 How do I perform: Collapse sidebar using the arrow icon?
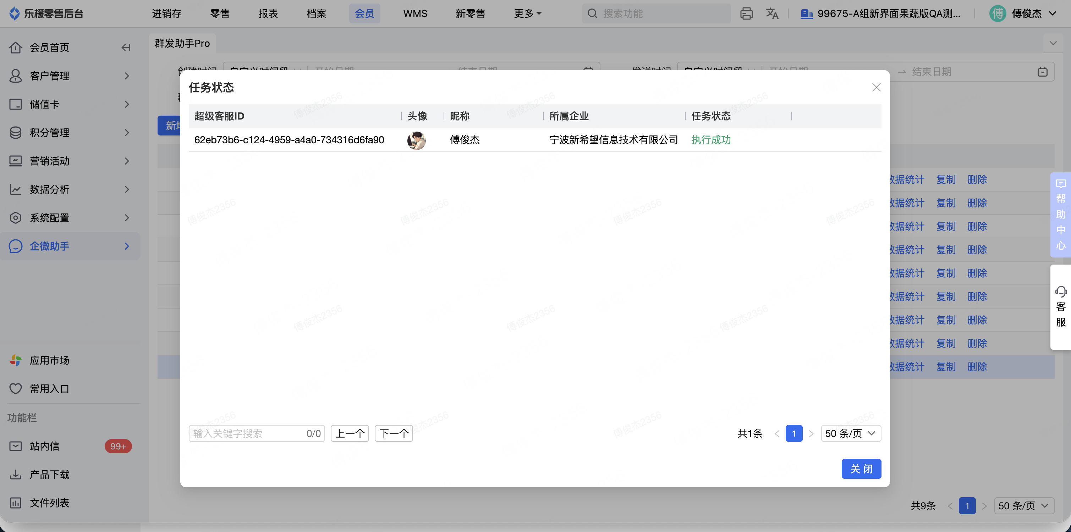(126, 48)
